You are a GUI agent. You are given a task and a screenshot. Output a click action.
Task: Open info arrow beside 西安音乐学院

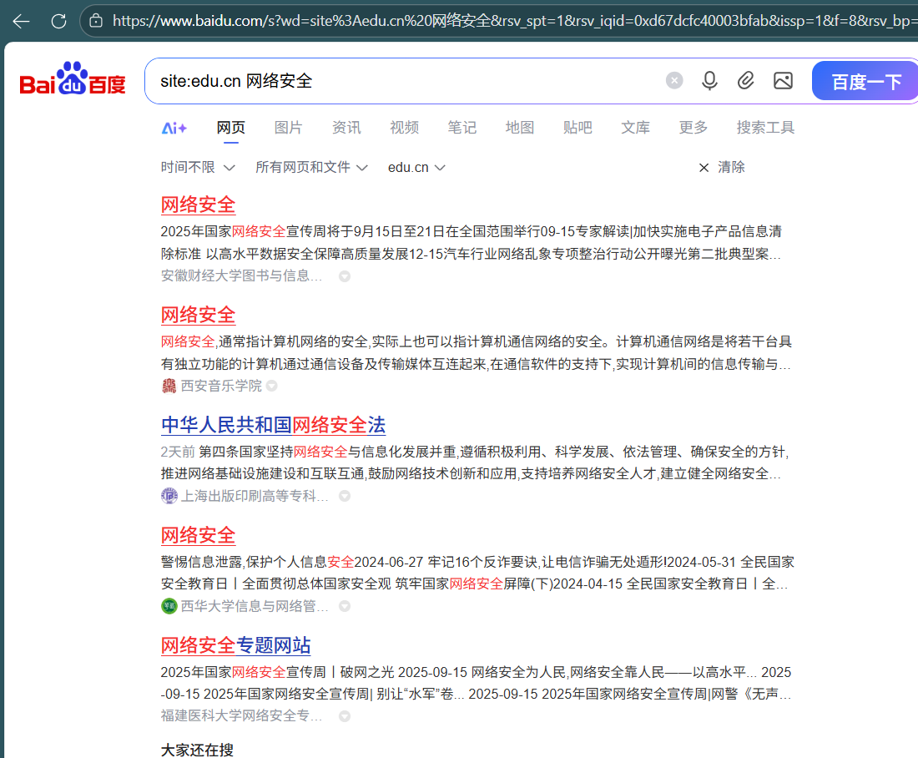point(272,386)
